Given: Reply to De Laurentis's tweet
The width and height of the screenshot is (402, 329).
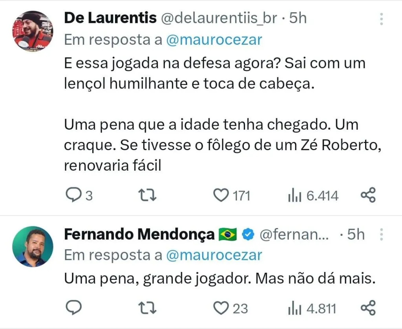Looking at the screenshot, I should pos(73,195).
